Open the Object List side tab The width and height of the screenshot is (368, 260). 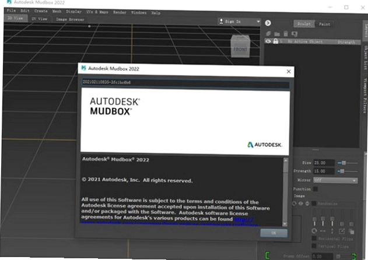click(x=366, y=58)
